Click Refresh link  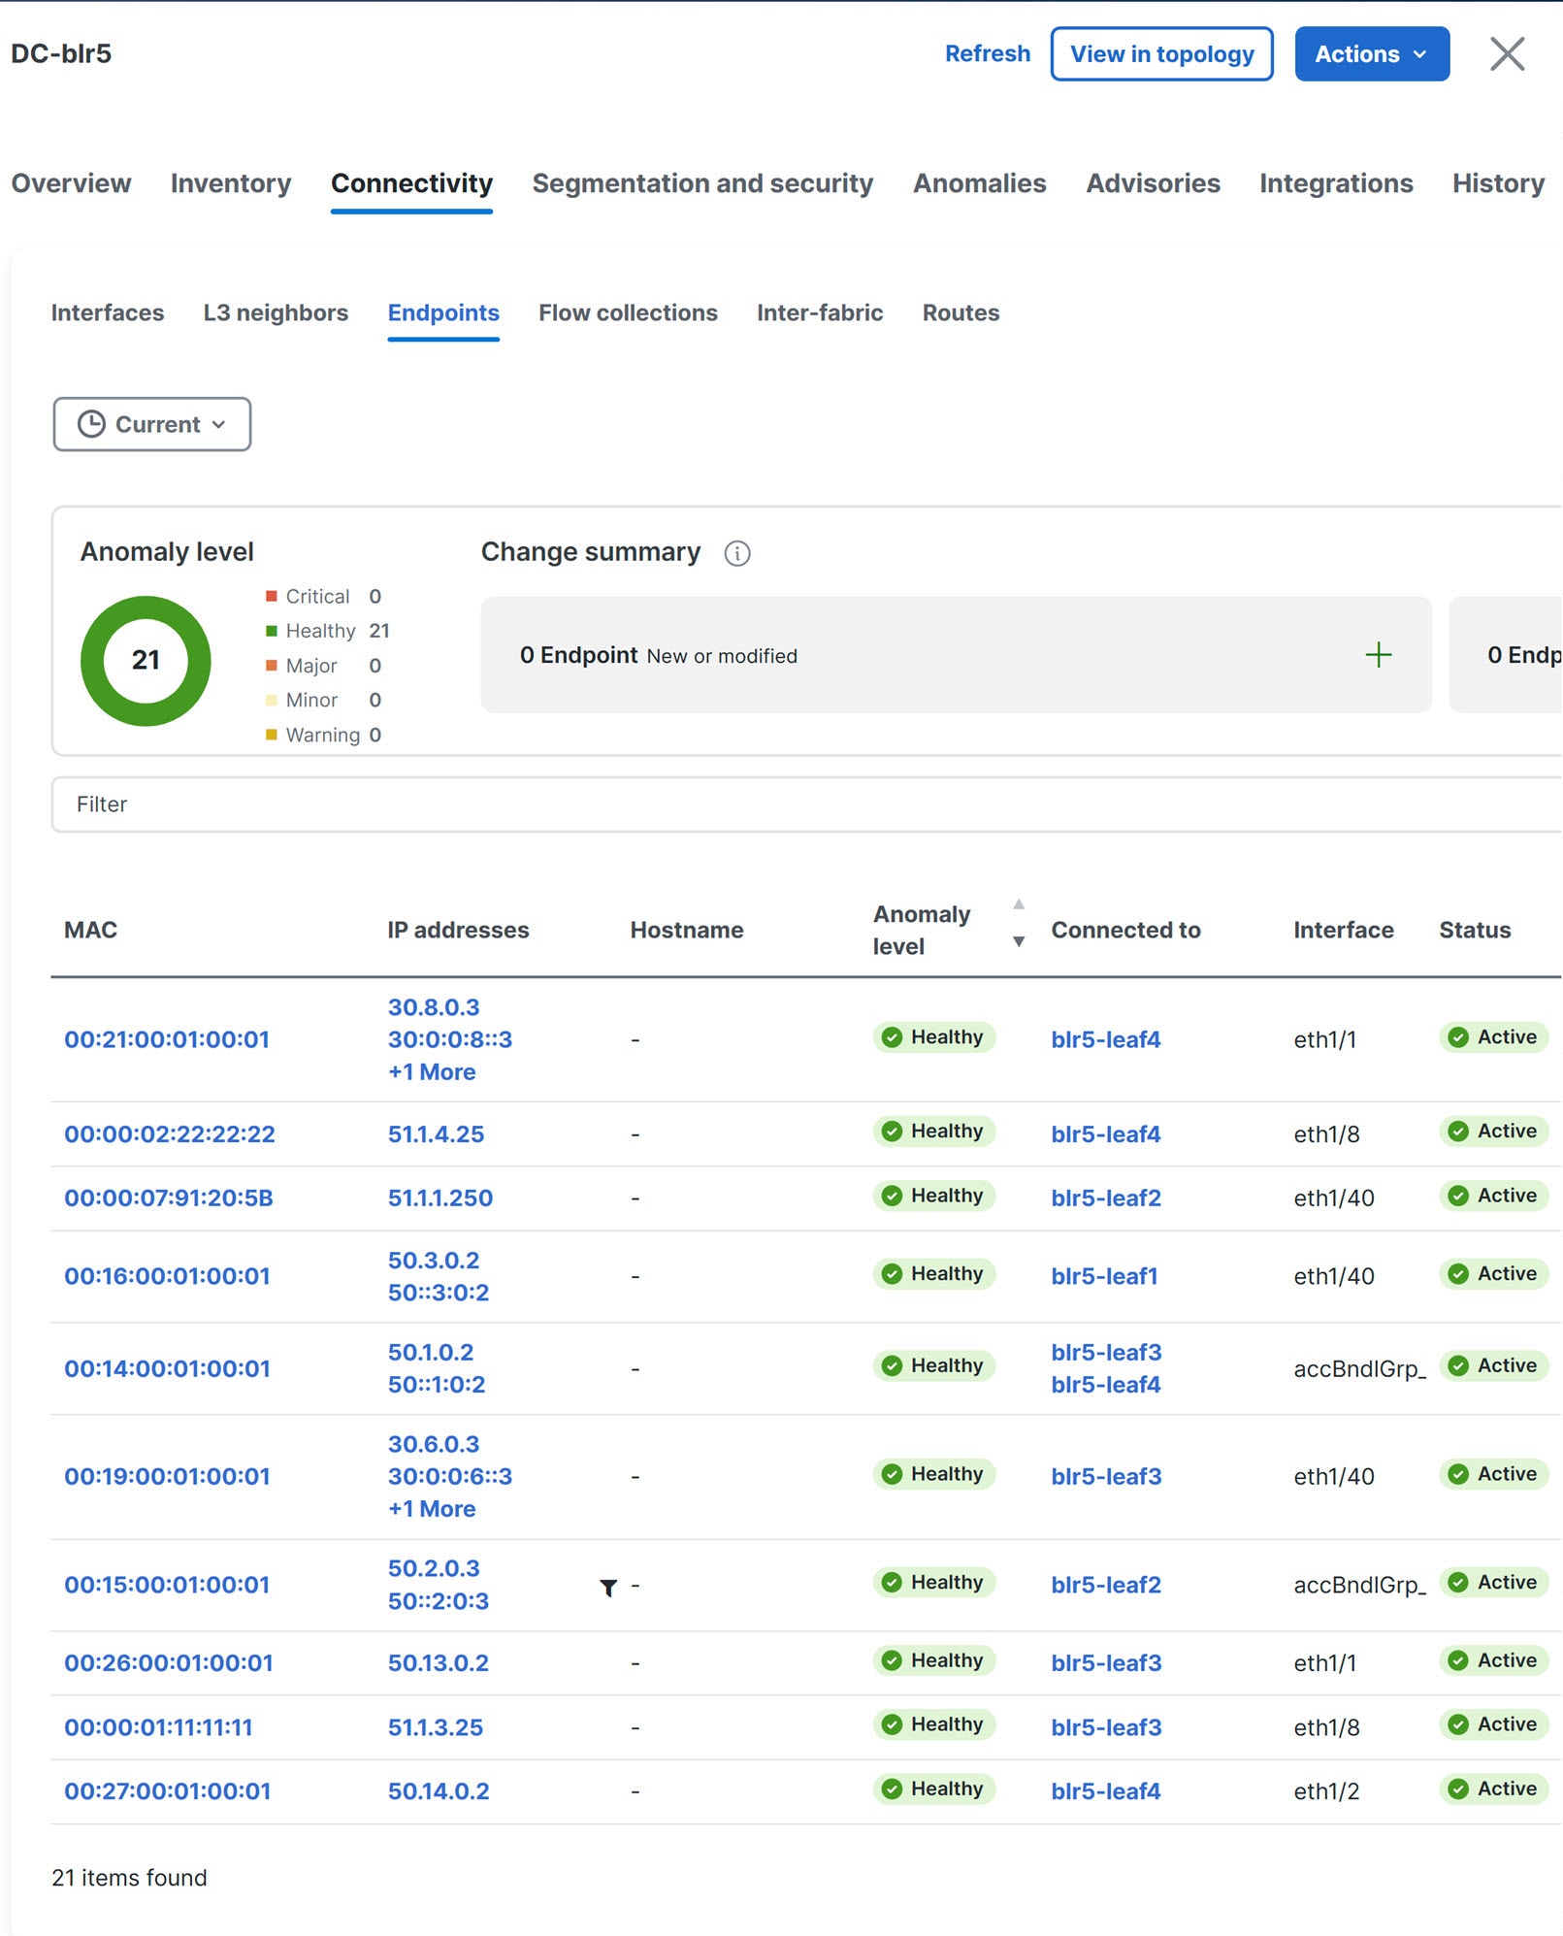[x=987, y=53]
